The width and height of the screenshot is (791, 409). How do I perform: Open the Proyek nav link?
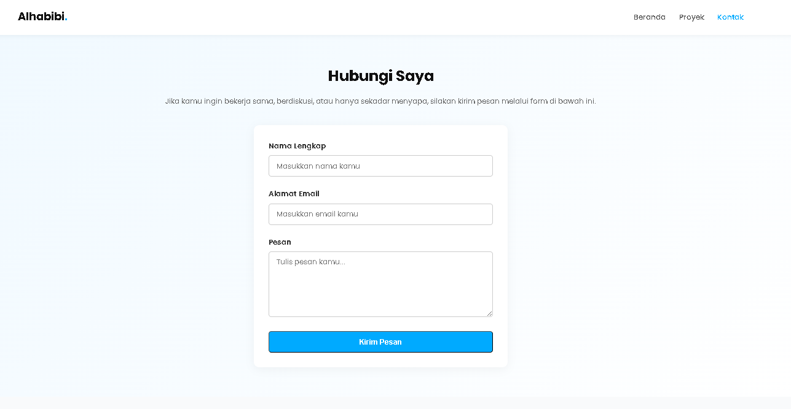[691, 17]
